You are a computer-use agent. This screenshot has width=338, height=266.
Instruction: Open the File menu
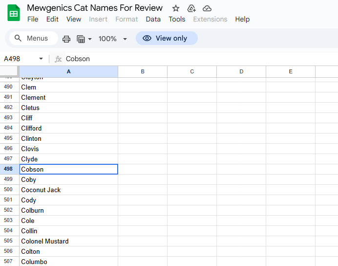coord(33,19)
